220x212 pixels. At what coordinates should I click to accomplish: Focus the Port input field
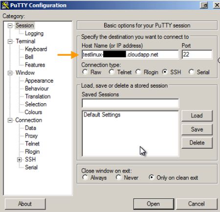[x=197, y=54]
